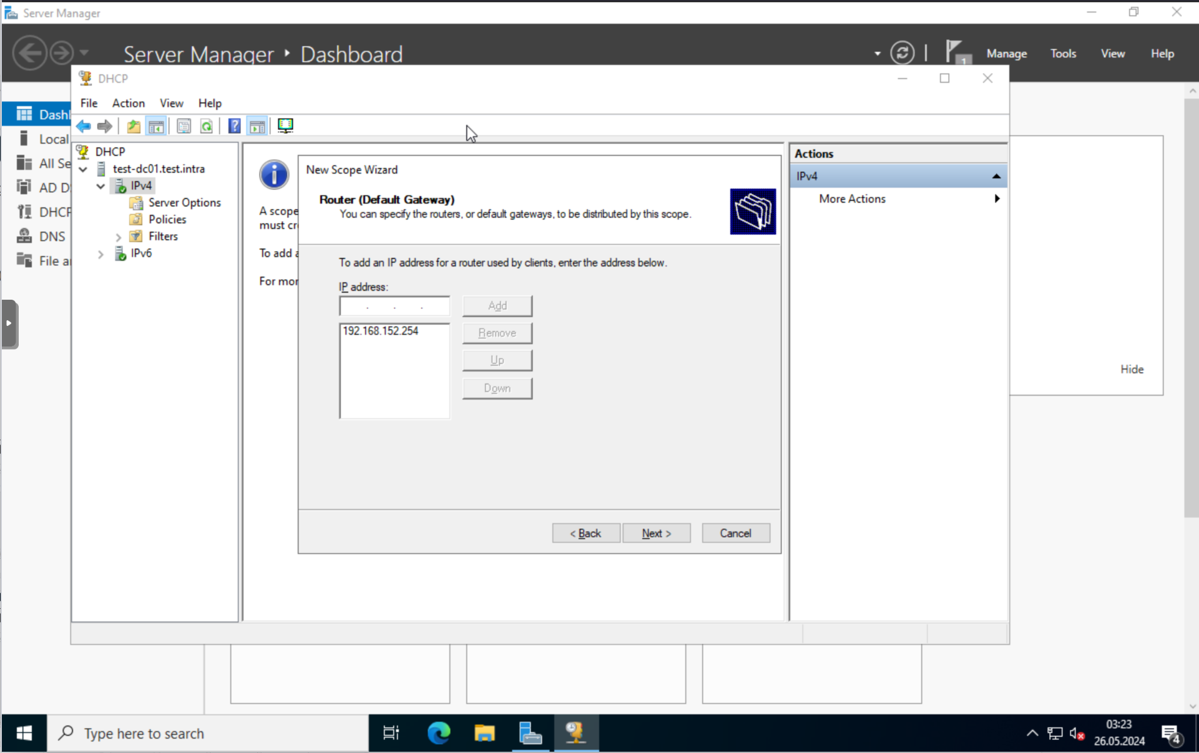
Task: Select the IPv6 node in tree
Action: (x=141, y=253)
